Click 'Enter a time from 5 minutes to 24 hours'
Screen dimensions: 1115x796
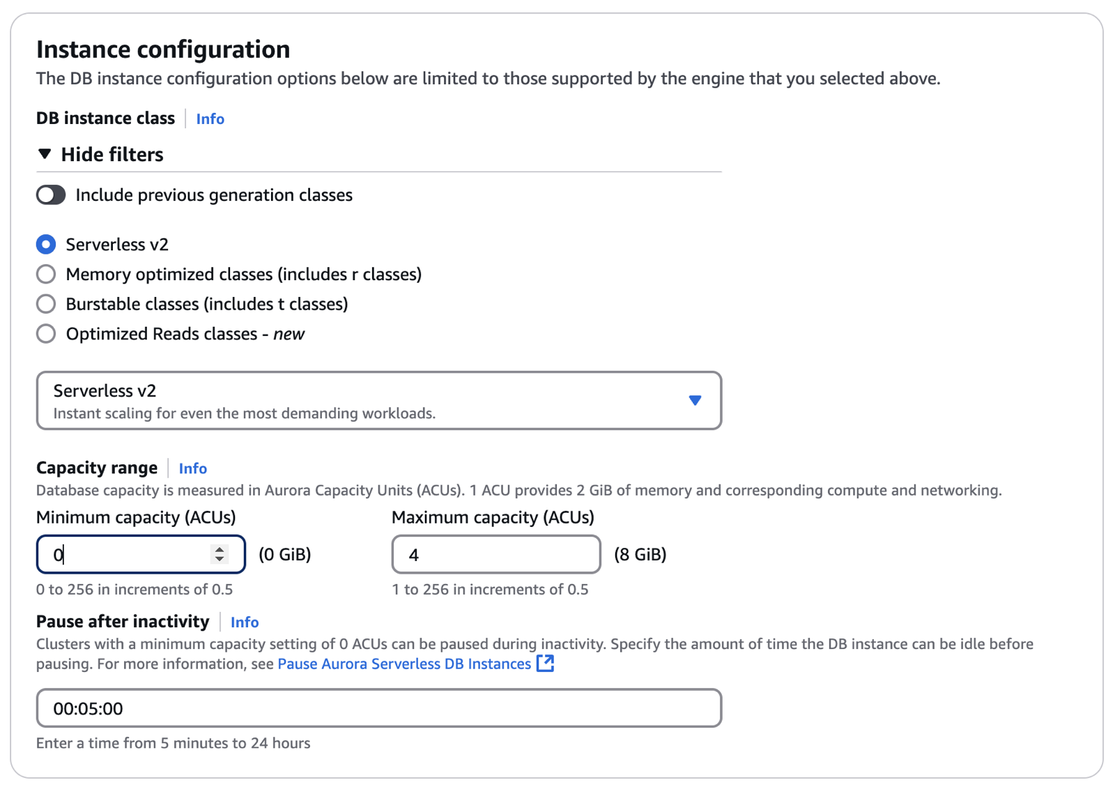[x=174, y=744]
